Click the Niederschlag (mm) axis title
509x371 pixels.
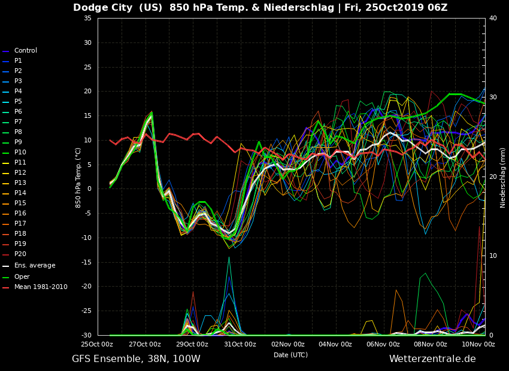click(x=502, y=178)
